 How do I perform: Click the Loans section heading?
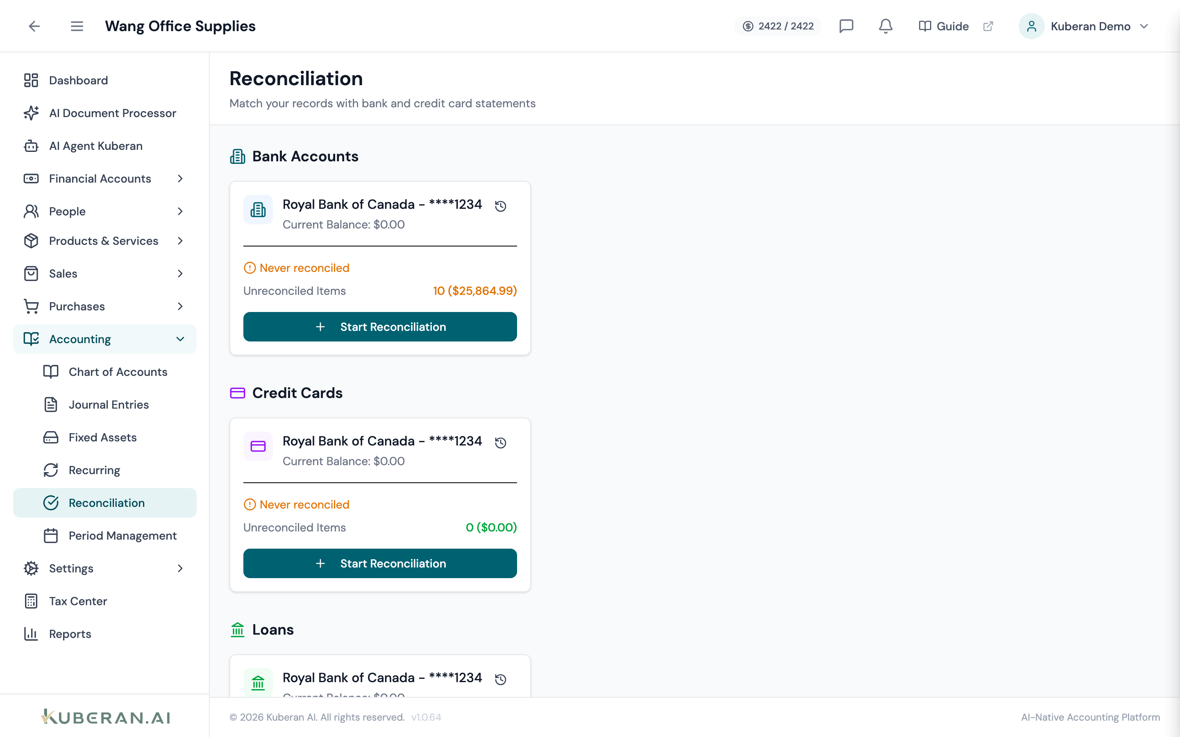pyautogui.click(x=273, y=630)
